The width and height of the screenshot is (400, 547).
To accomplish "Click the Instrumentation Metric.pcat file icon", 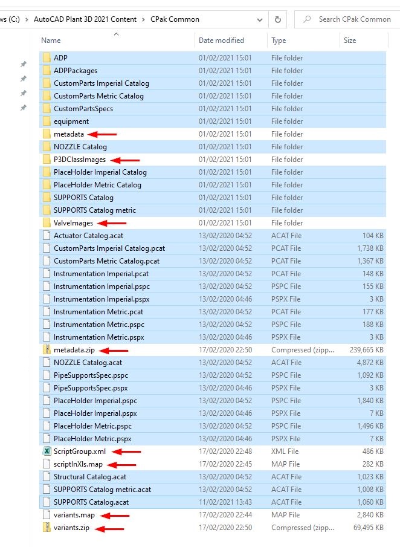I will tap(47, 312).
